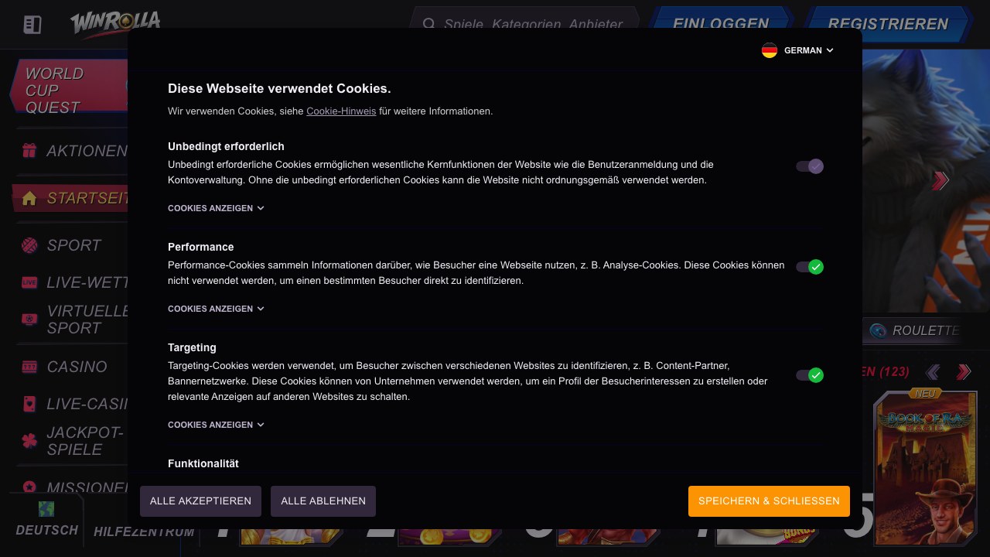990x557 pixels.
Task: Advance the banner with the red arrow
Action: 940,181
